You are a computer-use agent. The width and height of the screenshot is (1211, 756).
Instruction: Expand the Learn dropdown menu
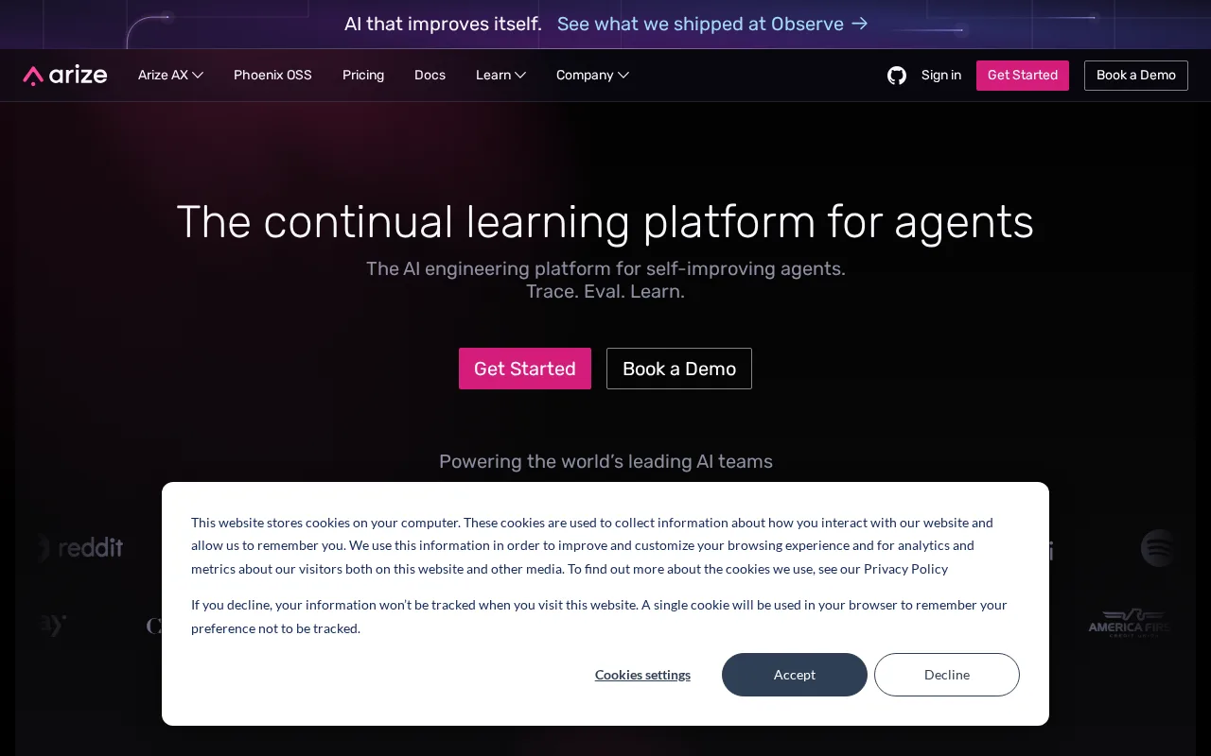coord(500,76)
